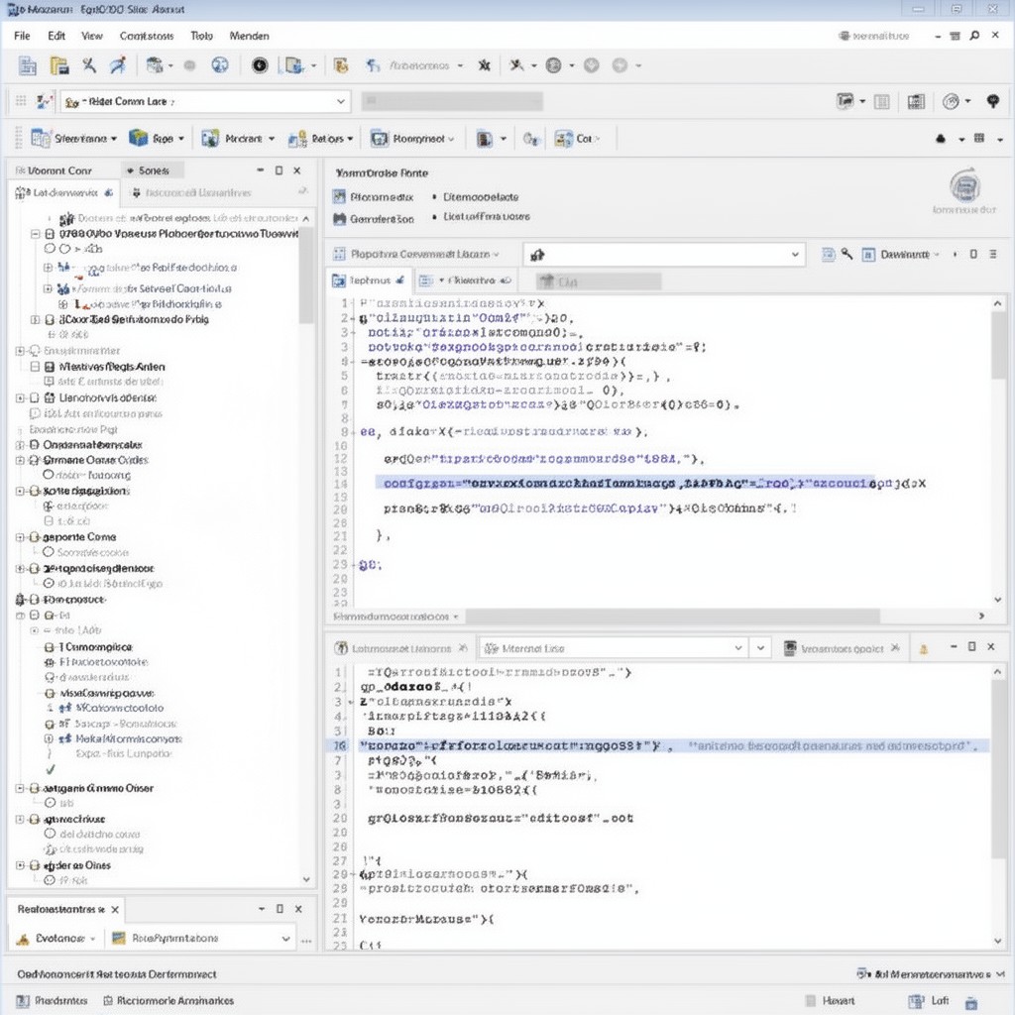Viewport: 1015px width, 1015px height.
Task: Click the Dtemoodelacte link
Action: click(x=481, y=197)
